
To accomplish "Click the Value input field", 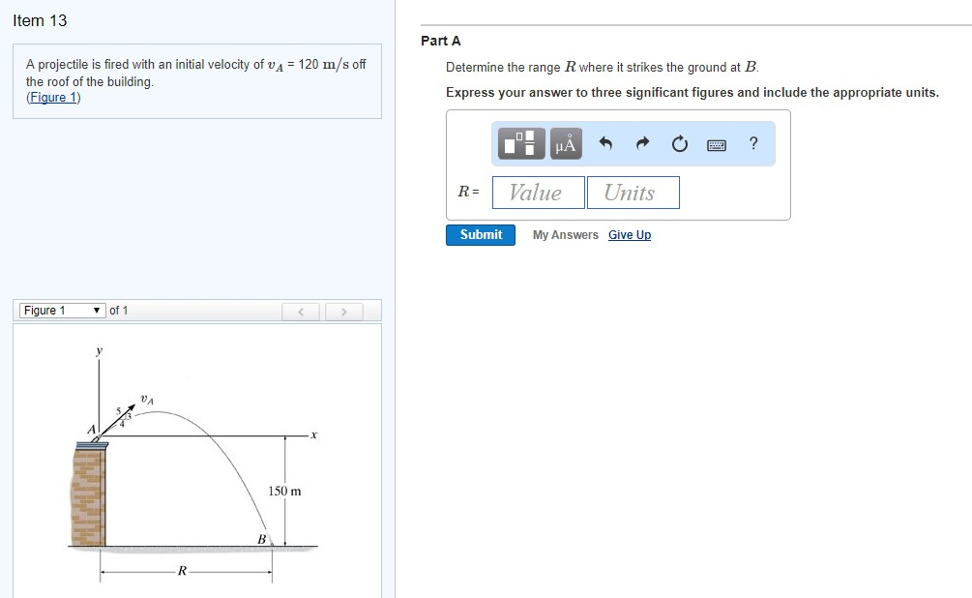I will coord(538,192).
